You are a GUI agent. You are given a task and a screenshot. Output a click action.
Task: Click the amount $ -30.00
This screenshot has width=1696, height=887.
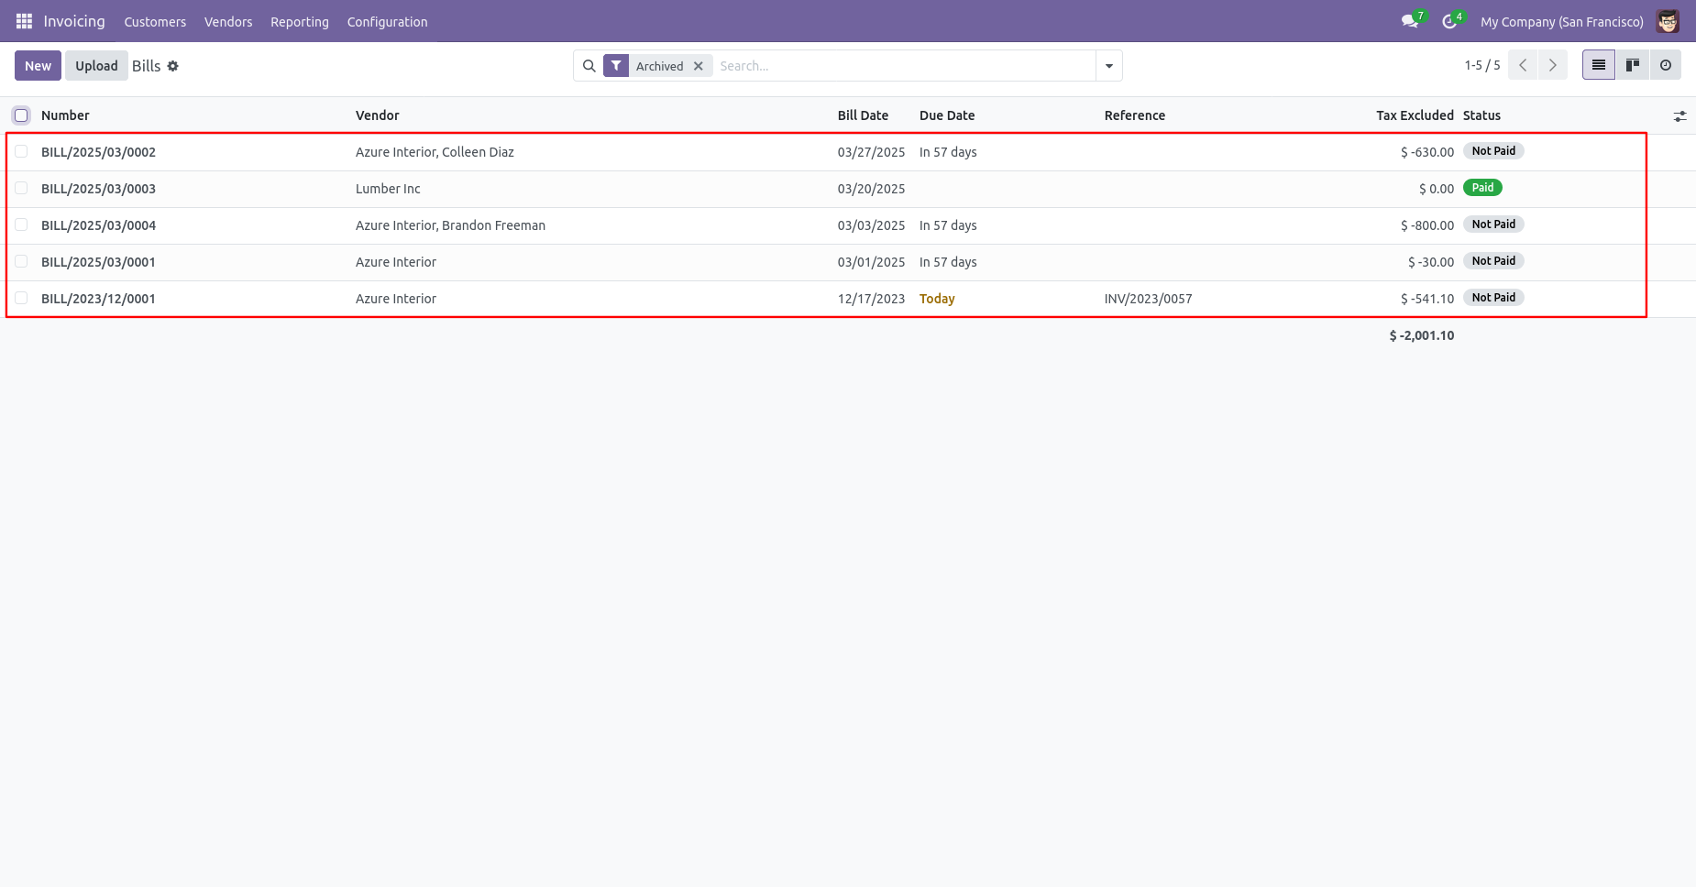click(1430, 262)
